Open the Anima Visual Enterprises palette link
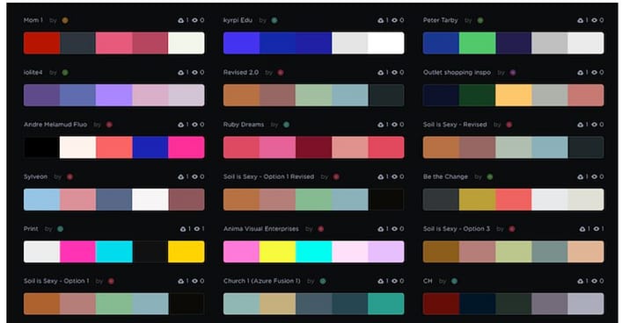The image size is (622, 323). click(261, 229)
